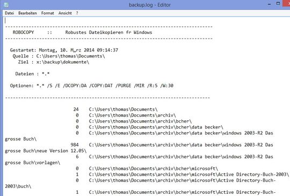Image resolution: width=290 pixels, height=196 pixels.
Task: Minimize the backup.log Editor window
Action: (269, 4)
